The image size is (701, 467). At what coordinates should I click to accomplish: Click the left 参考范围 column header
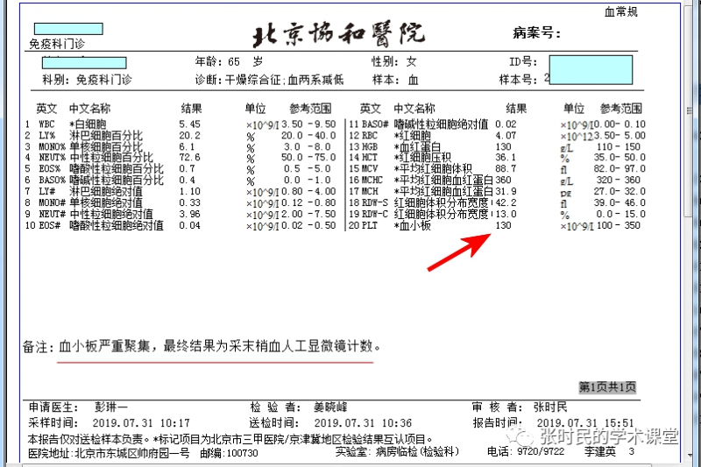pos(310,108)
